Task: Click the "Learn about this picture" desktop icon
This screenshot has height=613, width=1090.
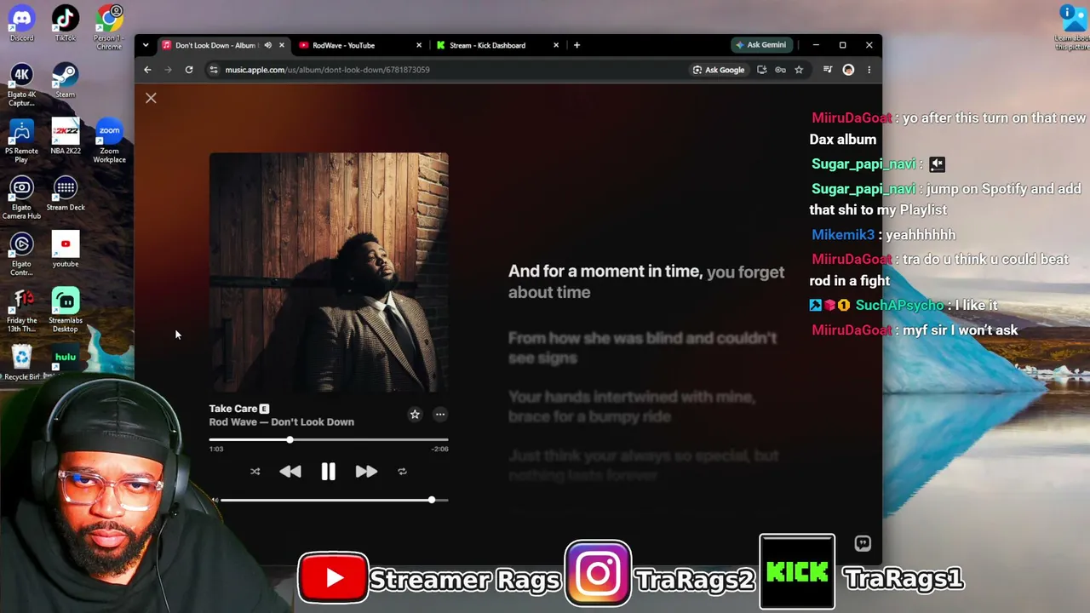Action: pyautogui.click(x=1071, y=27)
